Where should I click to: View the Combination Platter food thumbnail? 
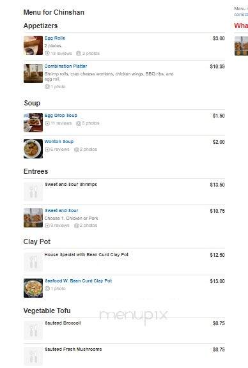33,73
